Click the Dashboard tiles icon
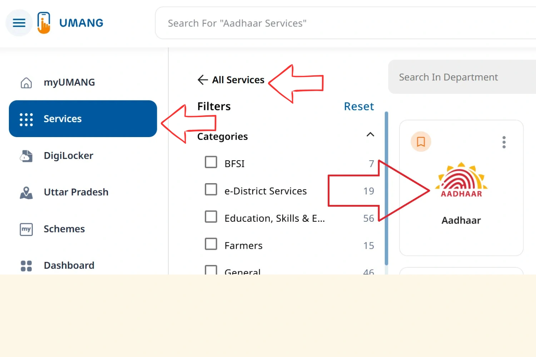 pos(26,266)
